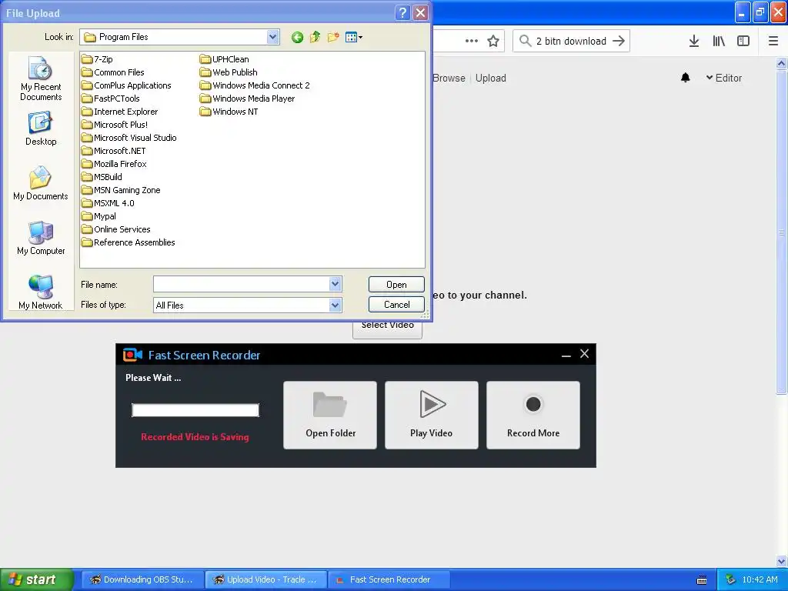Select the Mypal folder
The image size is (788, 591).
click(99, 216)
